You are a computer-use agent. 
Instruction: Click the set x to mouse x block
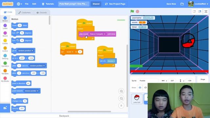tap(108, 61)
